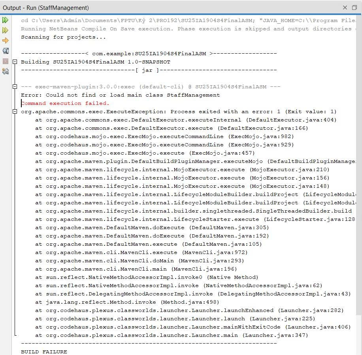Click the com.example:SU25IA1904S4FinalASM header line
Image resolution: width=362 pixels, height=355 pixels.
click(x=149, y=54)
